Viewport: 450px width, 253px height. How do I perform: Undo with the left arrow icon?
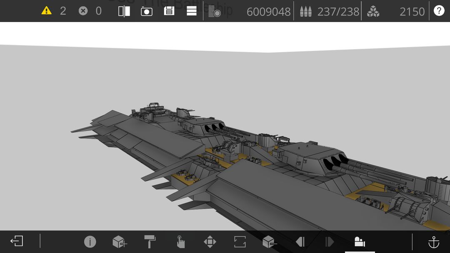(300, 241)
